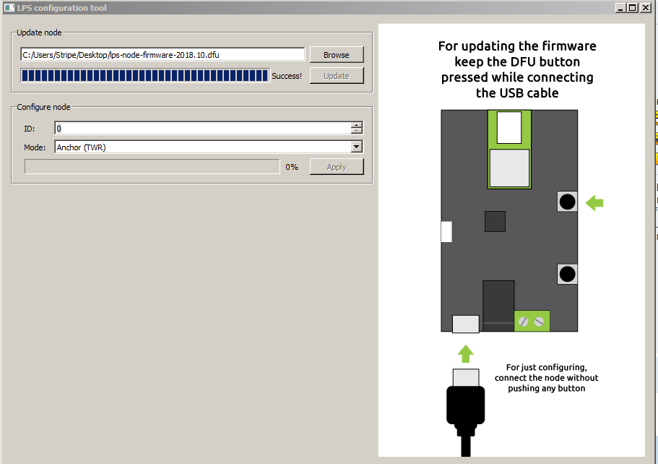The width and height of the screenshot is (658, 464).
Task: Click the green arrow pointing at the DFU button
Action: tap(594, 203)
